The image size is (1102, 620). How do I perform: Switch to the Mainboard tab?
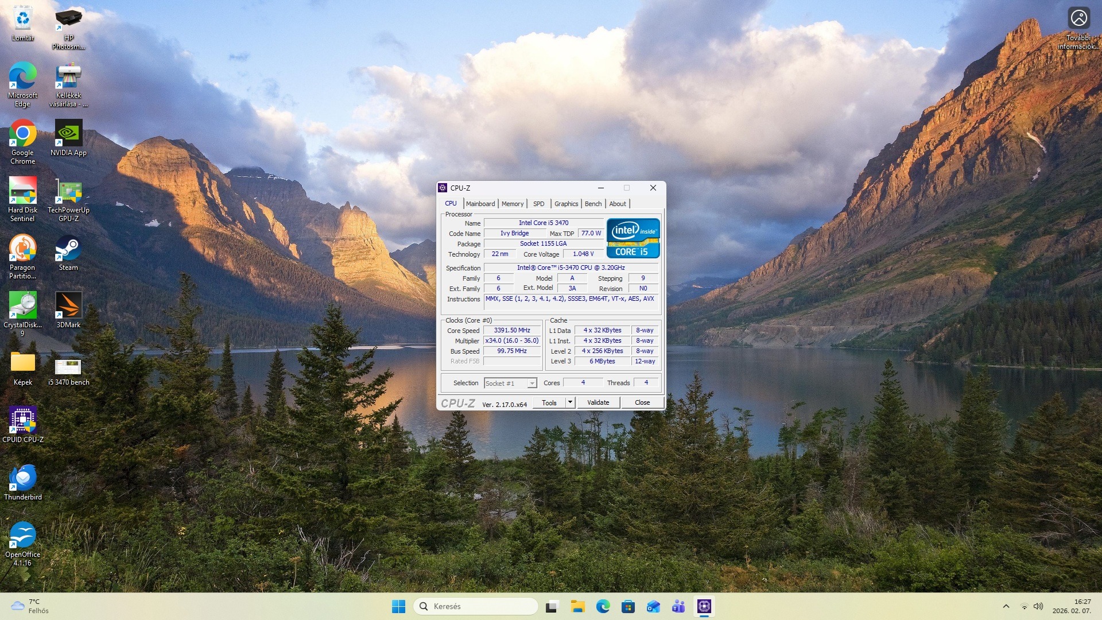click(x=480, y=204)
